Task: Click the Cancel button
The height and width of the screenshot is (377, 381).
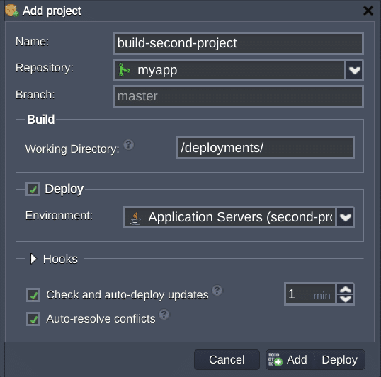Action: click(x=227, y=360)
